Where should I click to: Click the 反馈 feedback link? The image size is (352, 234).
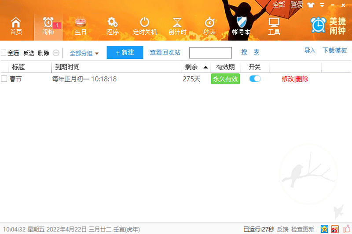(x=282, y=229)
